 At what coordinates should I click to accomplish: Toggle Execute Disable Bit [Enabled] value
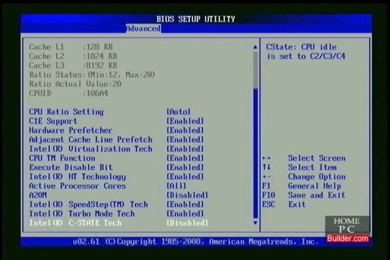point(185,167)
